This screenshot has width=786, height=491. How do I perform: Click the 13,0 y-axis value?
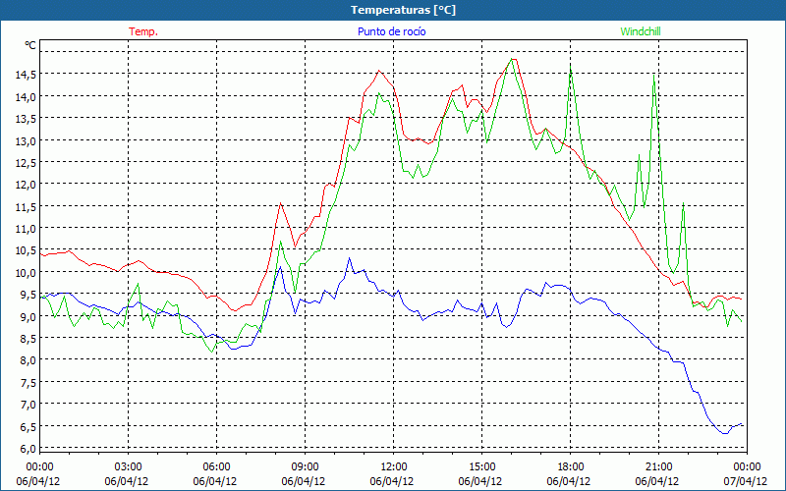[26, 140]
